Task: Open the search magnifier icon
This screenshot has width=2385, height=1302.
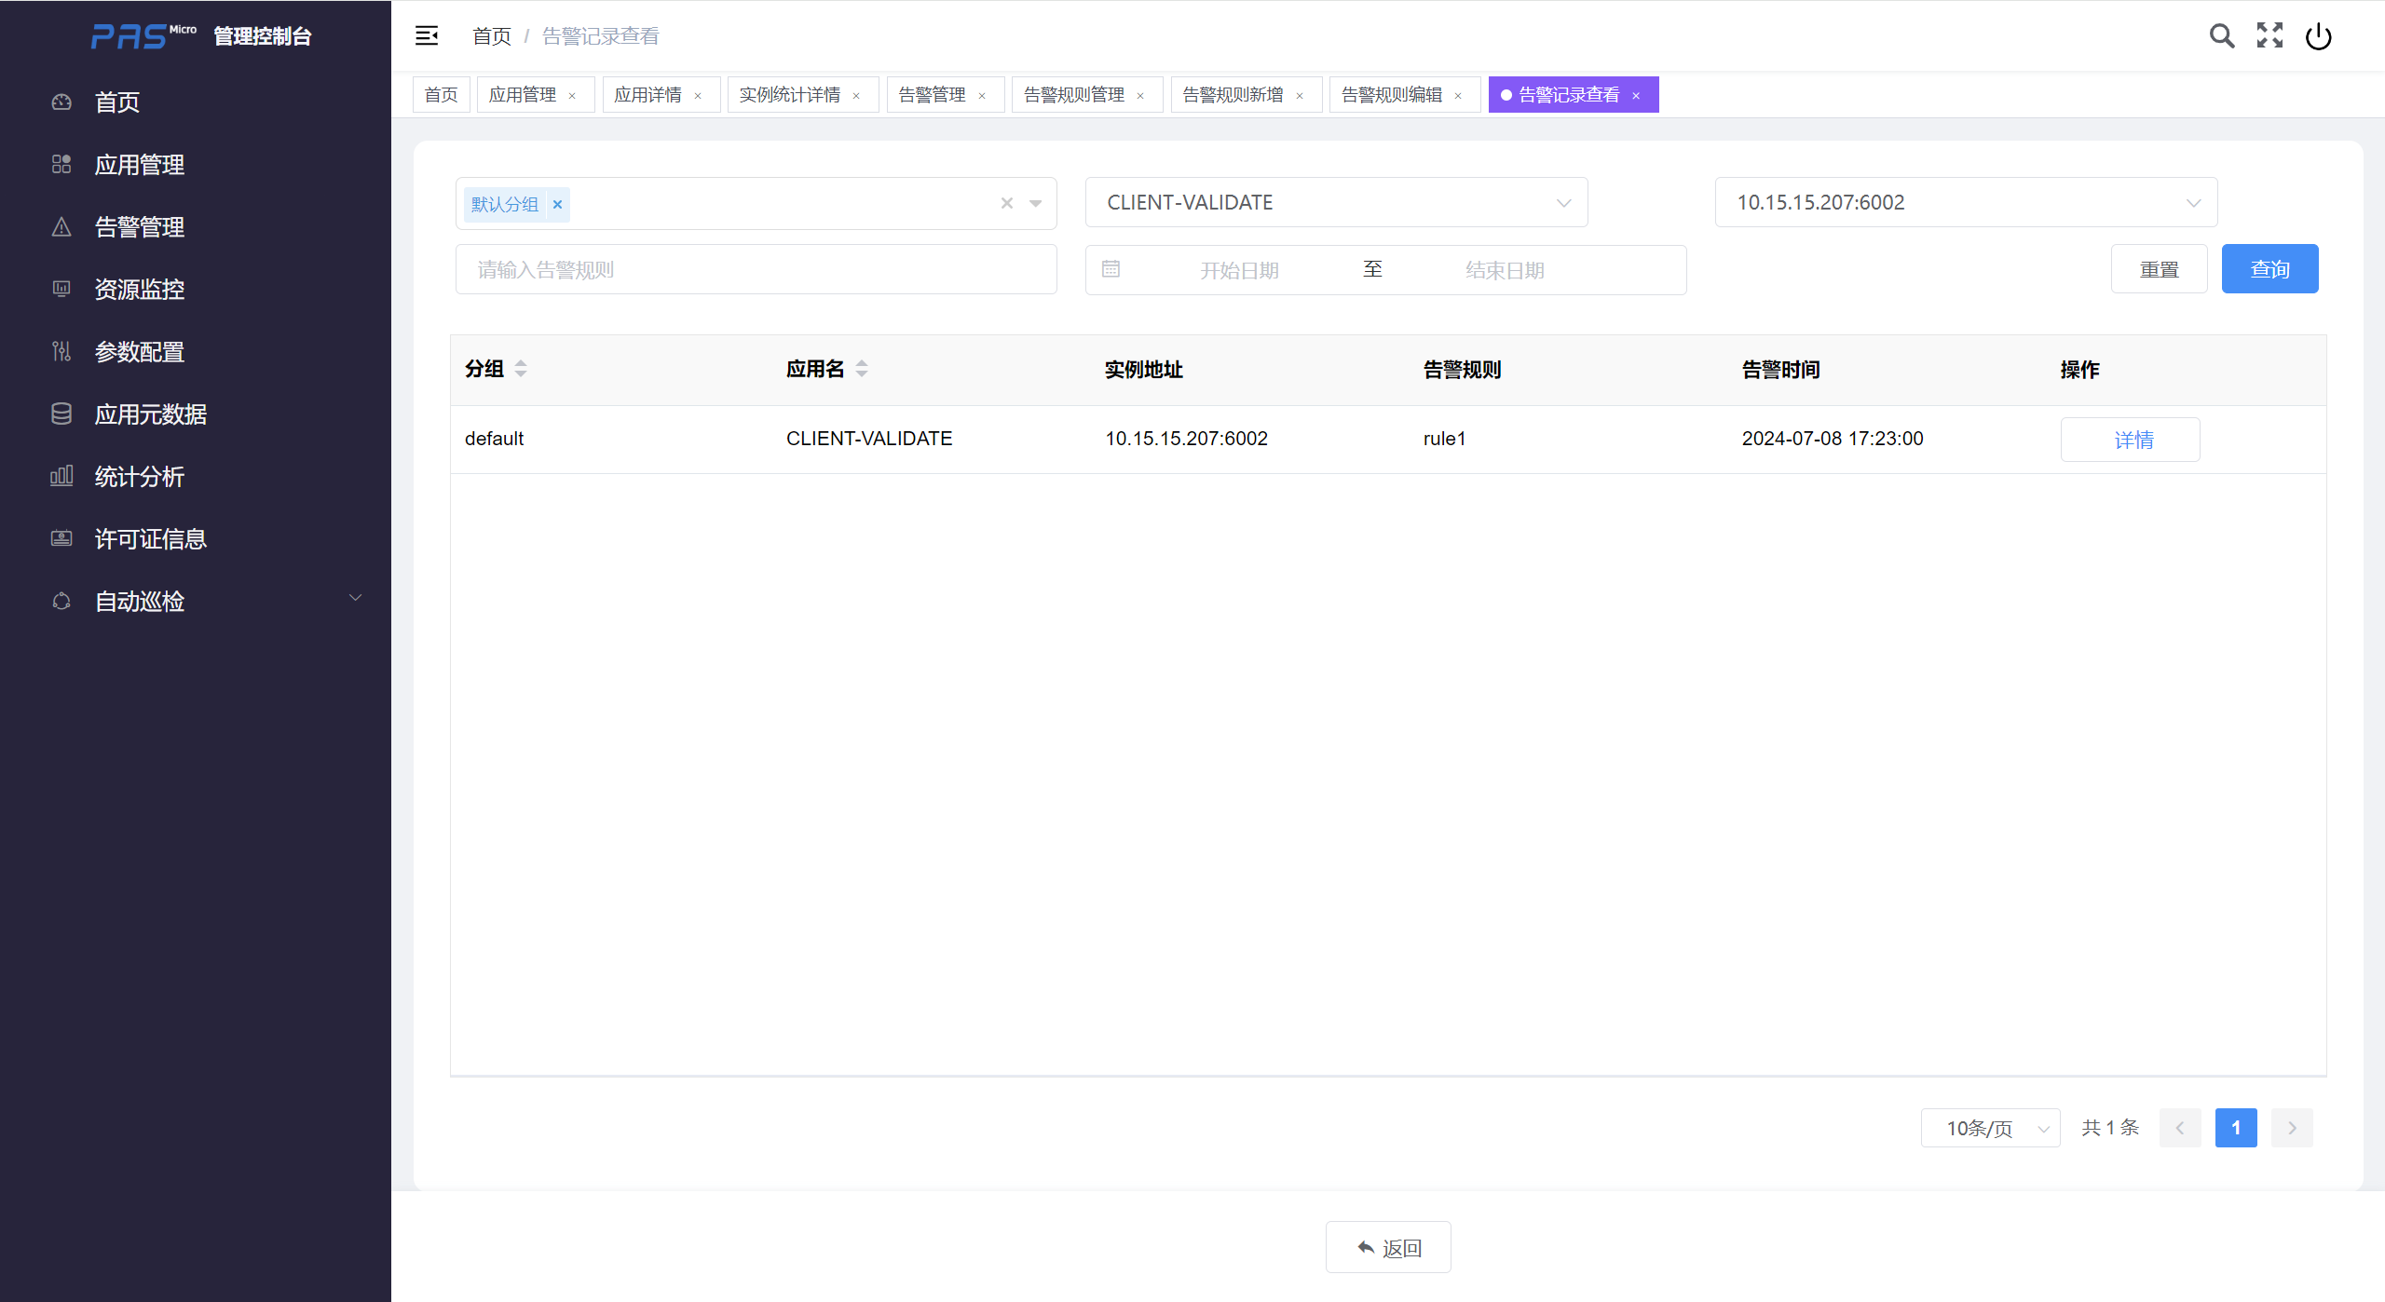Action: point(2222,35)
